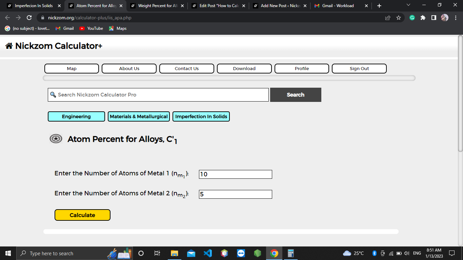Open the Grammarly extension icon
Viewport: 463px width, 260px height.
point(412,18)
